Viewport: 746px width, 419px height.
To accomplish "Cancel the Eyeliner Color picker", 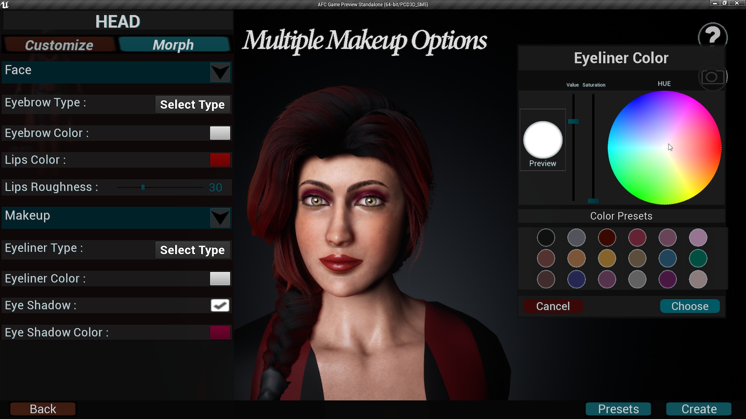I will (553, 306).
